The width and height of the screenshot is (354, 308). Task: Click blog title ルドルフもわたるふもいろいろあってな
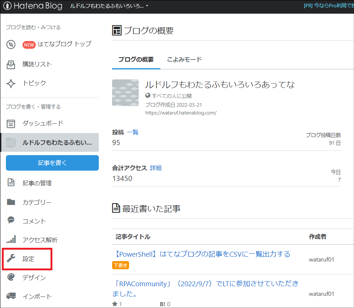220,85
